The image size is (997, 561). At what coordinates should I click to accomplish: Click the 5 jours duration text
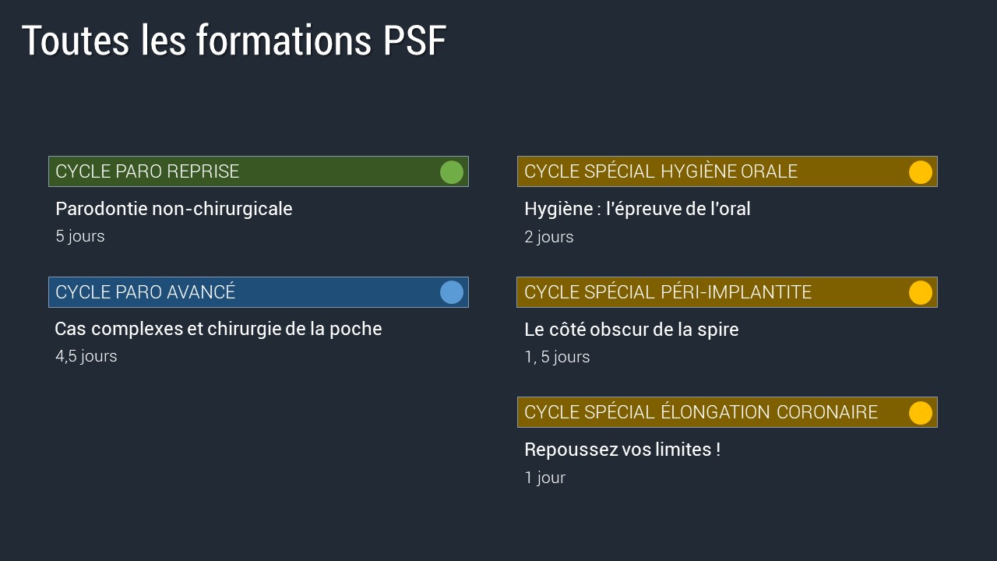click(x=80, y=236)
